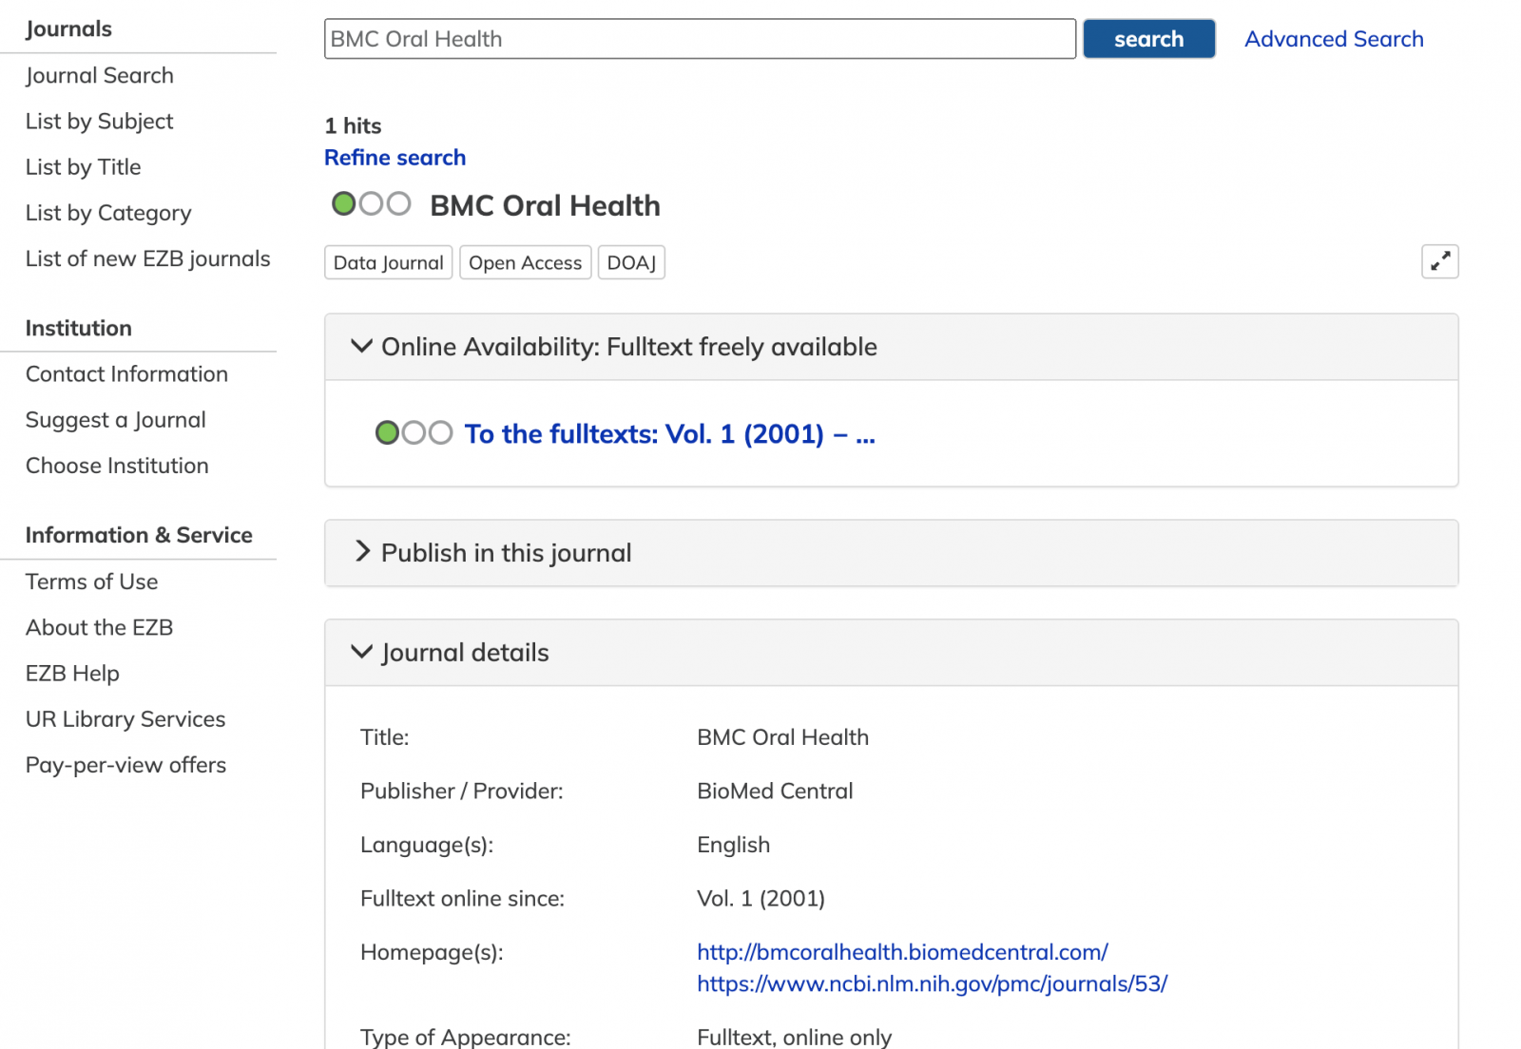This screenshot has width=1521, height=1049.
Task: Select the Data Journal tag
Action: [x=388, y=263]
